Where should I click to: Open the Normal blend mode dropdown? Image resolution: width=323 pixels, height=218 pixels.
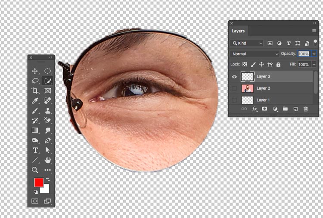click(x=255, y=54)
